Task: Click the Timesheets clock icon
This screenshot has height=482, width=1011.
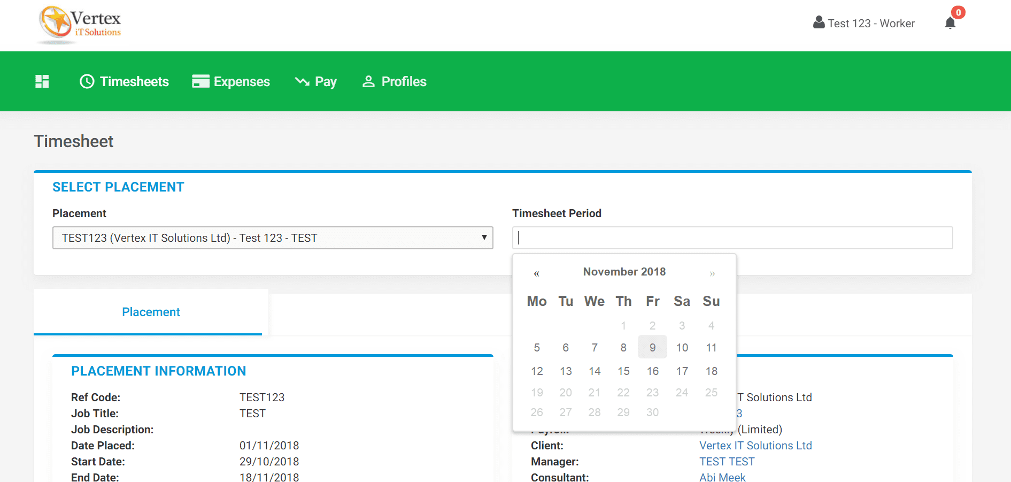Action: click(87, 81)
